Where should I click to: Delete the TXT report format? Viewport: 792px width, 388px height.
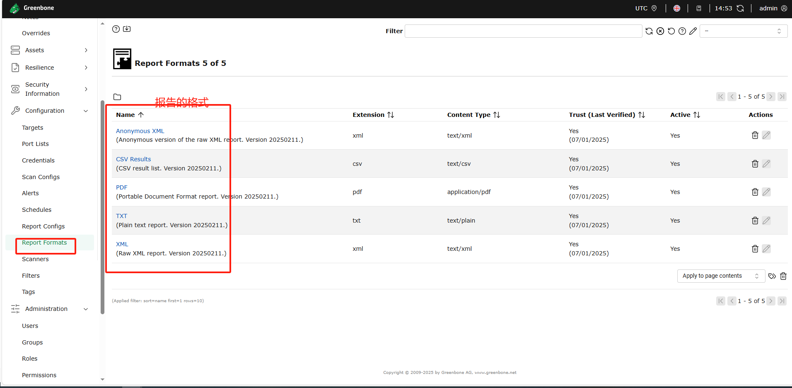(755, 221)
